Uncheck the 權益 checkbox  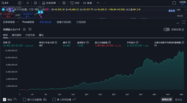point(5,99)
